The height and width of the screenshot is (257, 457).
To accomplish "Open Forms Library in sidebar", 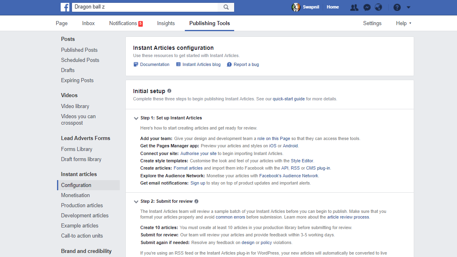I will tap(77, 149).
